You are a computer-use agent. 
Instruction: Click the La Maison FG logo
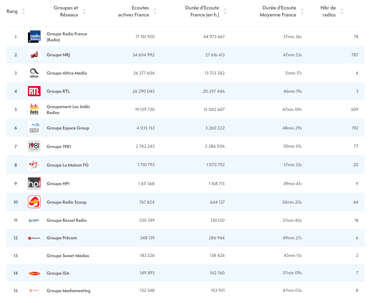[x=34, y=165]
